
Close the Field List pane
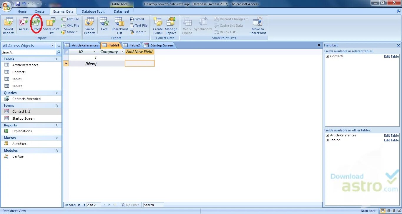398,45
